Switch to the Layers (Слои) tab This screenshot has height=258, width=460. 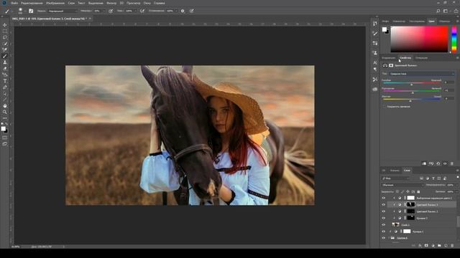pos(407,171)
